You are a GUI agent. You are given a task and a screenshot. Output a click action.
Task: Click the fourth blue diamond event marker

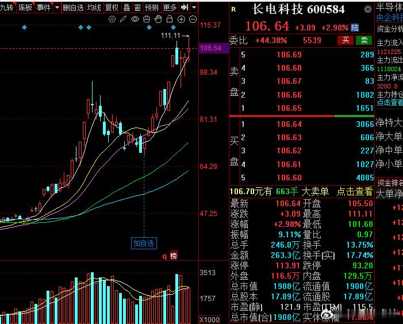click(149, 27)
